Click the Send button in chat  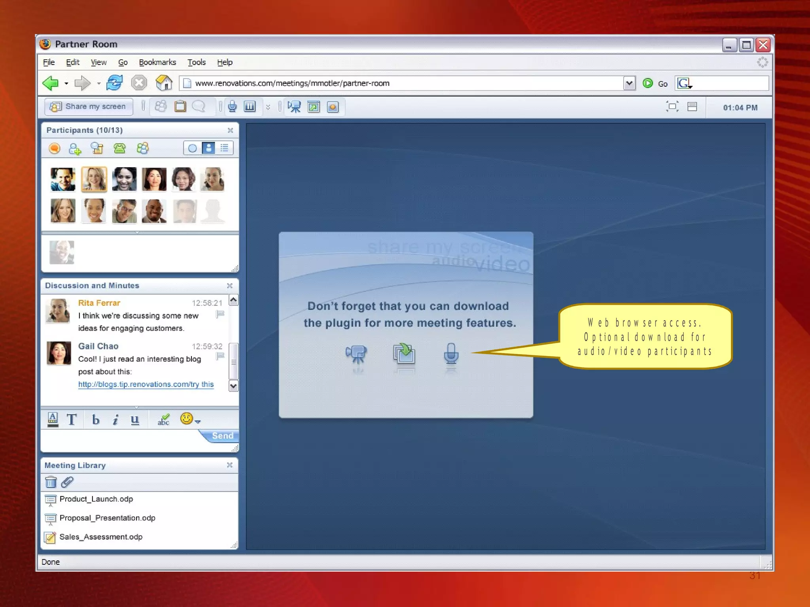222,435
